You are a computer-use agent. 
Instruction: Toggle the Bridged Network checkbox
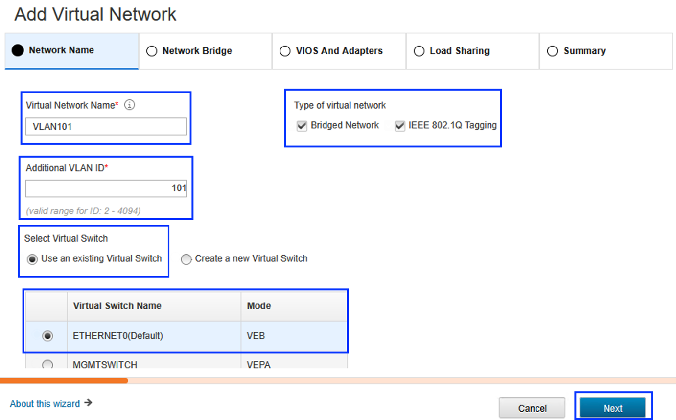302,126
